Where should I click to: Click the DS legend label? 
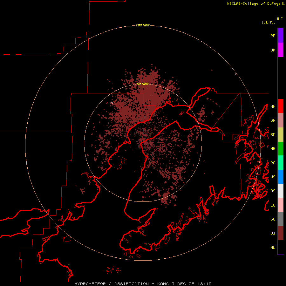point(273,191)
